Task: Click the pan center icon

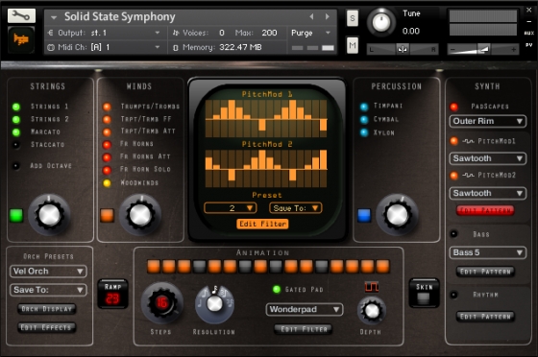Action: point(403,49)
